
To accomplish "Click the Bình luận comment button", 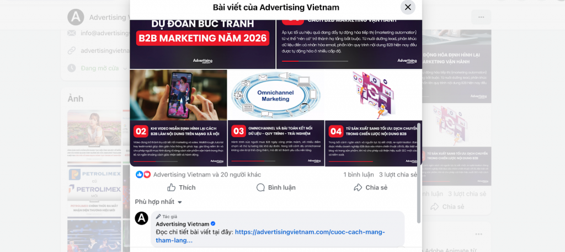I will click(x=276, y=187).
